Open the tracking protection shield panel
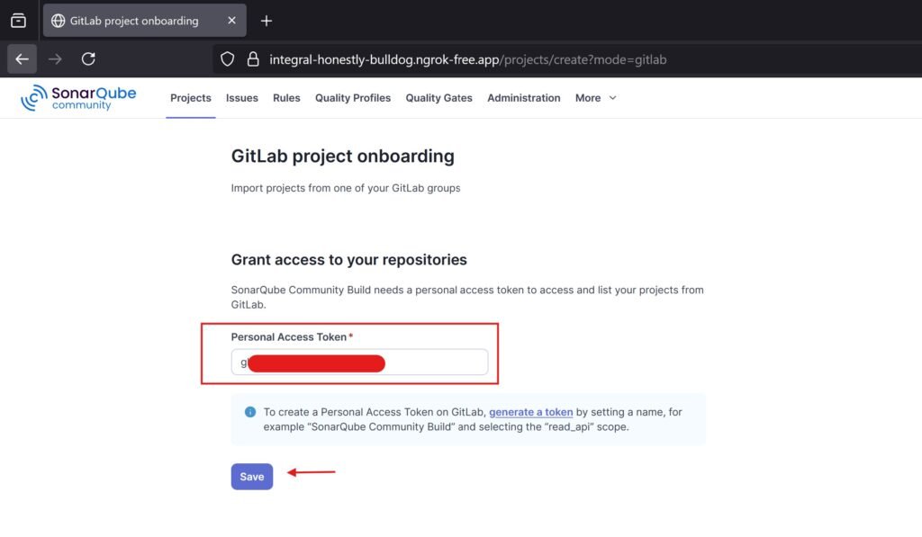The width and height of the screenshot is (922, 537). click(227, 58)
